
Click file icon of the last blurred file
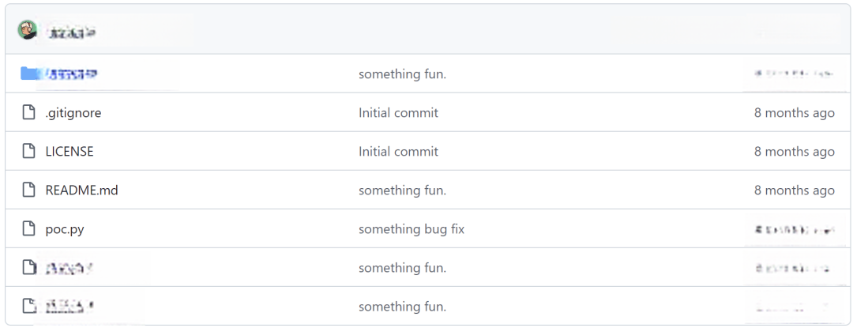(x=29, y=306)
